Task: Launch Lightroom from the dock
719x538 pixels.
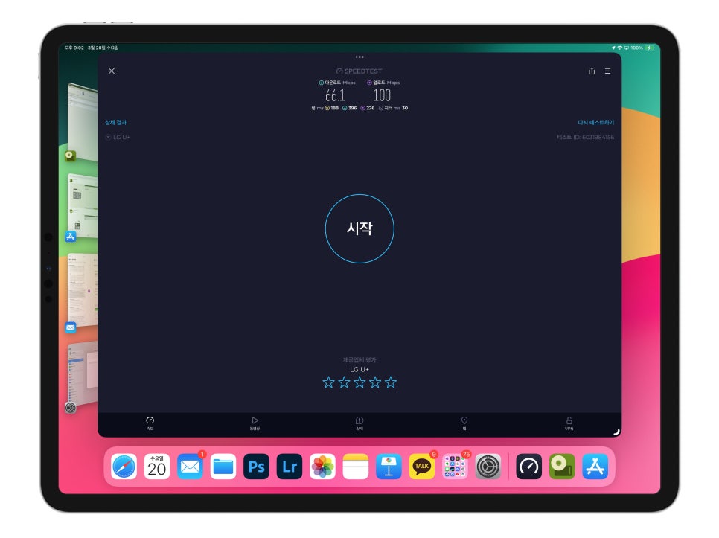Action: point(290,467)
